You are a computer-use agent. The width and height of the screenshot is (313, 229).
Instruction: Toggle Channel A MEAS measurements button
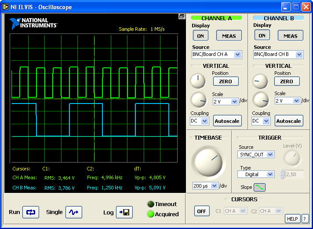pos(229,36)
